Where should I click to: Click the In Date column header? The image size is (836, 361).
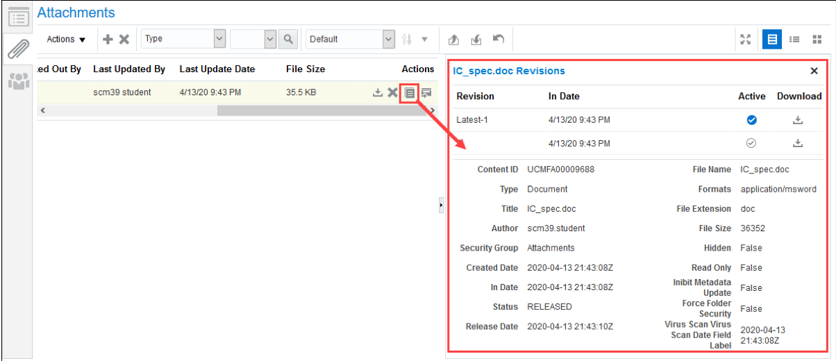[564, 96]
